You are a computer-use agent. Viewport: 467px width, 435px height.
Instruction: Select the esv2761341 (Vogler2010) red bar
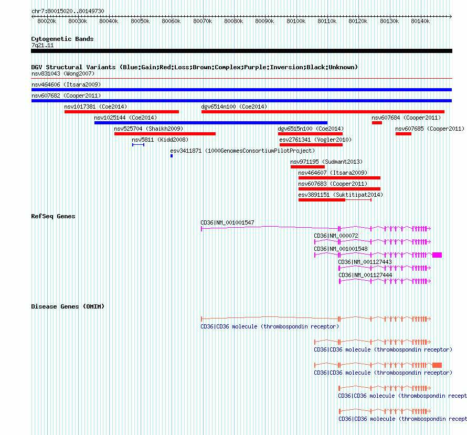tap(311, 145)
